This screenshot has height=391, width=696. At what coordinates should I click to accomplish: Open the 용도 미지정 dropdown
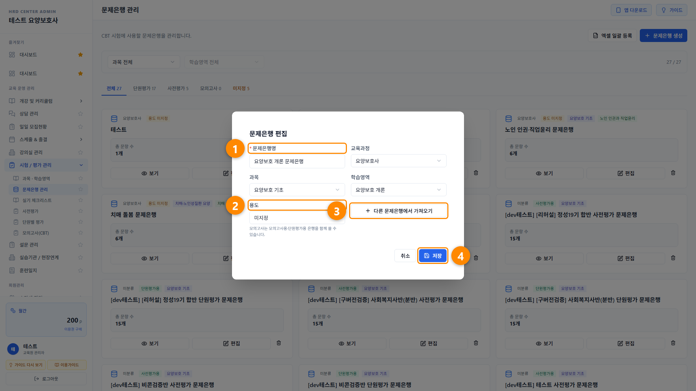pos(297,218)
